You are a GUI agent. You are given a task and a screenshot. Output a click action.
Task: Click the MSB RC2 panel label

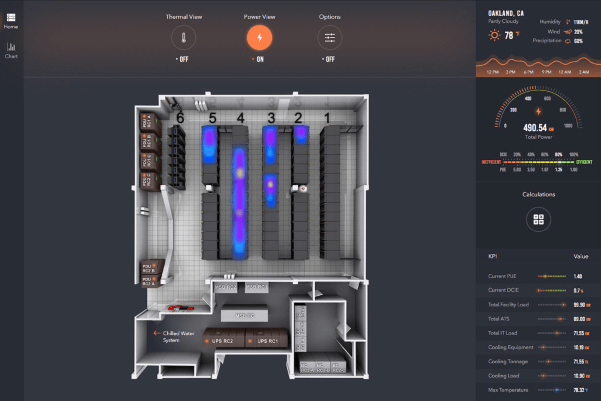pos(225,287)
